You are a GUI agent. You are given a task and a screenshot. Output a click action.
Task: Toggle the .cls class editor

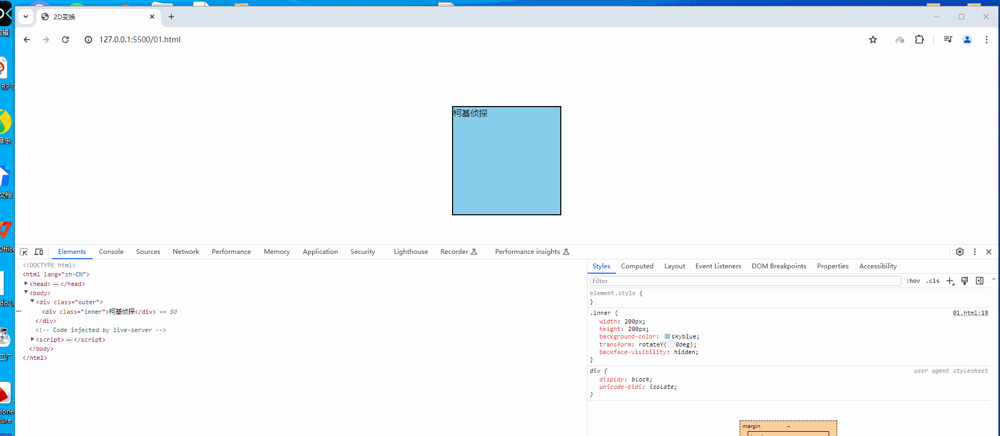[933, 281]
